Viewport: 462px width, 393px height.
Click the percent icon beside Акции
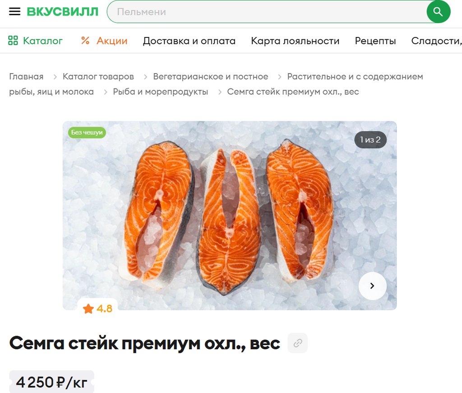85,40
